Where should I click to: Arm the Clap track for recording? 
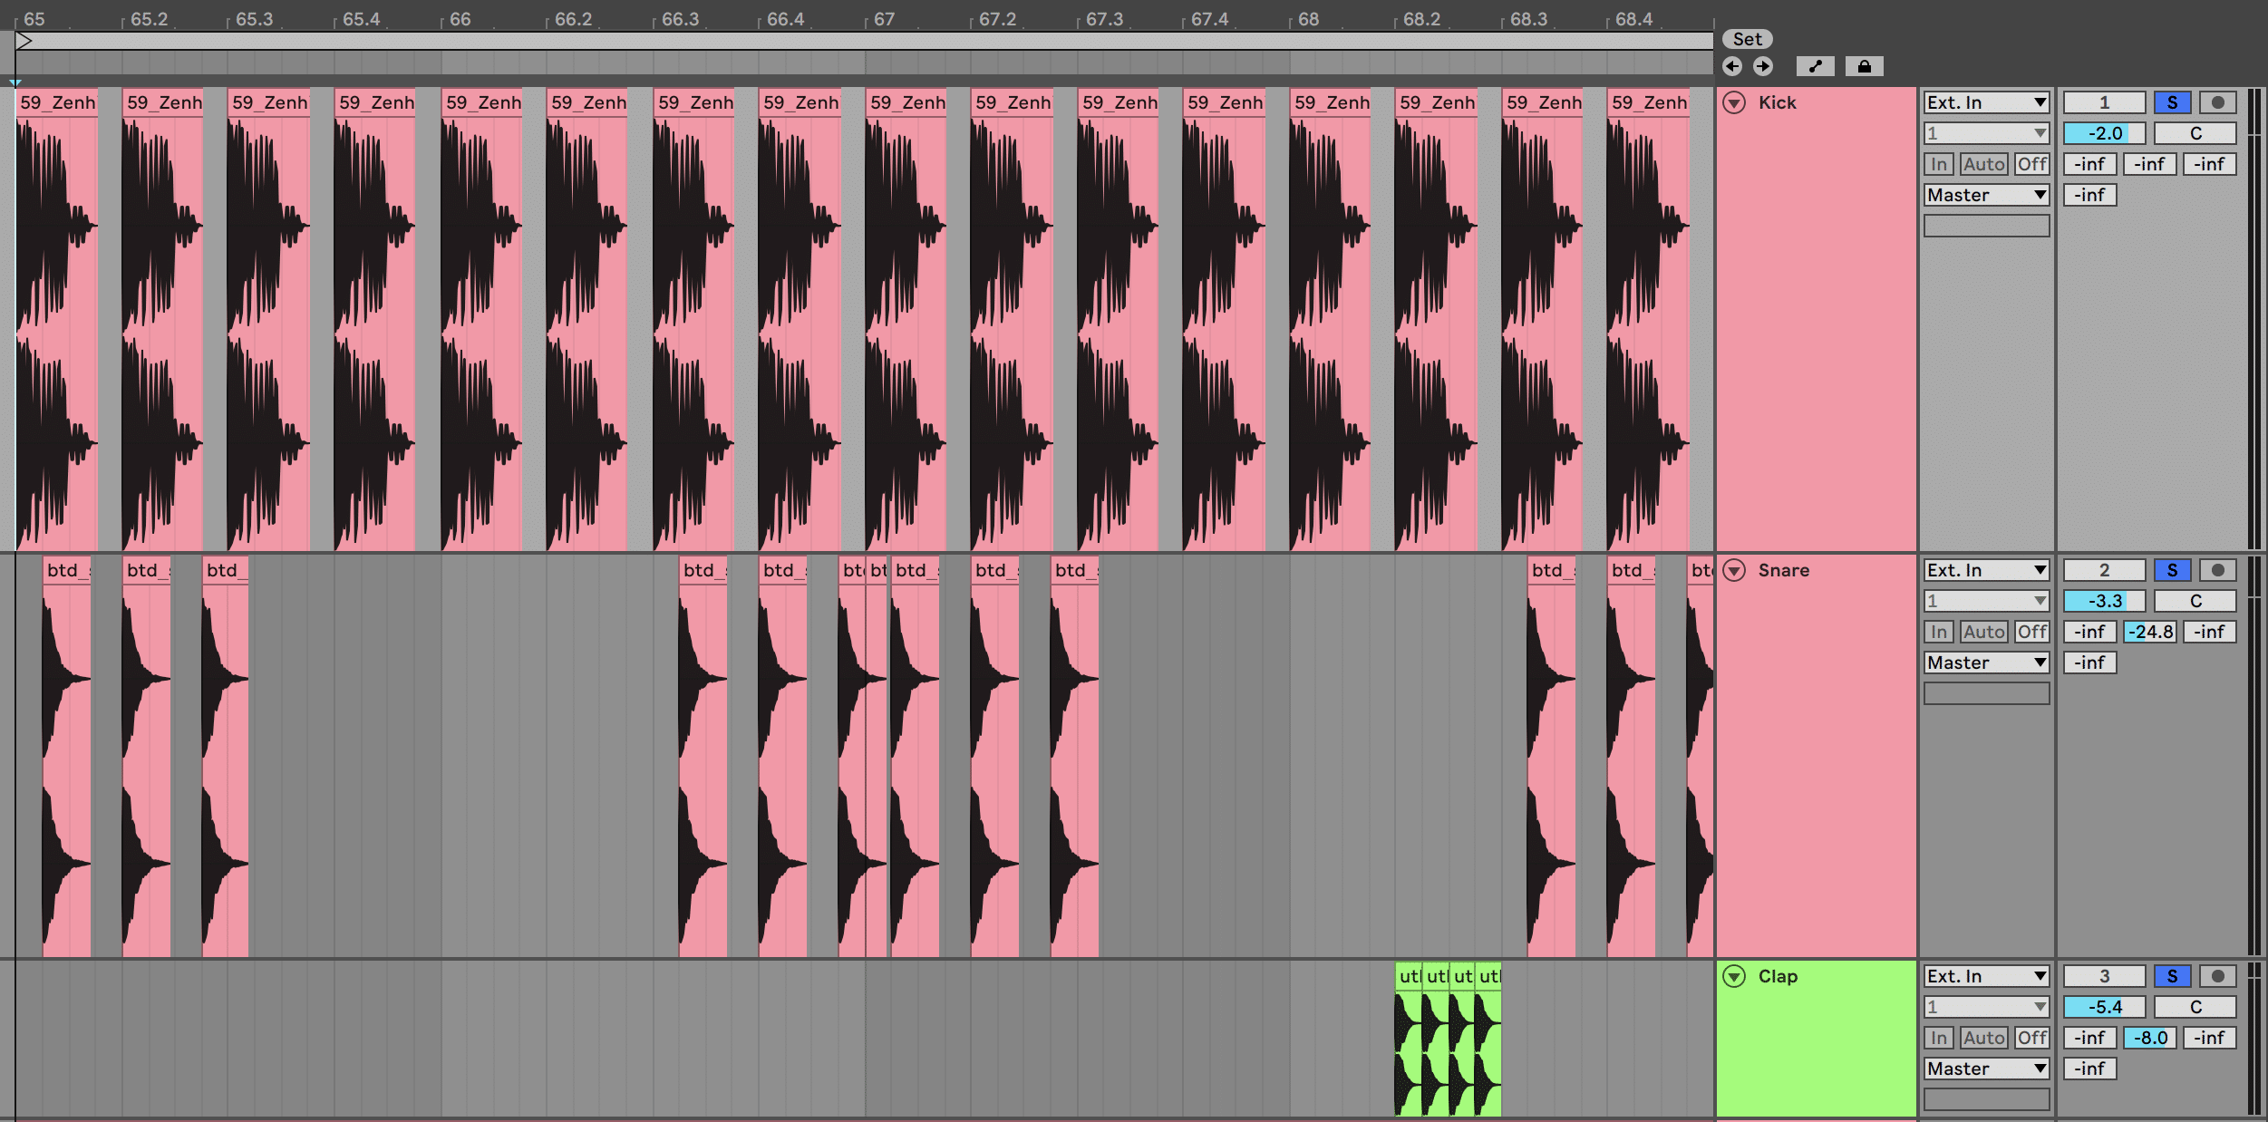(2217, 976)
